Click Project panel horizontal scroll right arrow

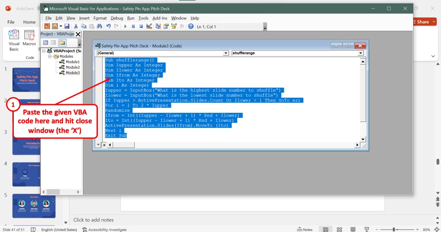click(78, 192)
